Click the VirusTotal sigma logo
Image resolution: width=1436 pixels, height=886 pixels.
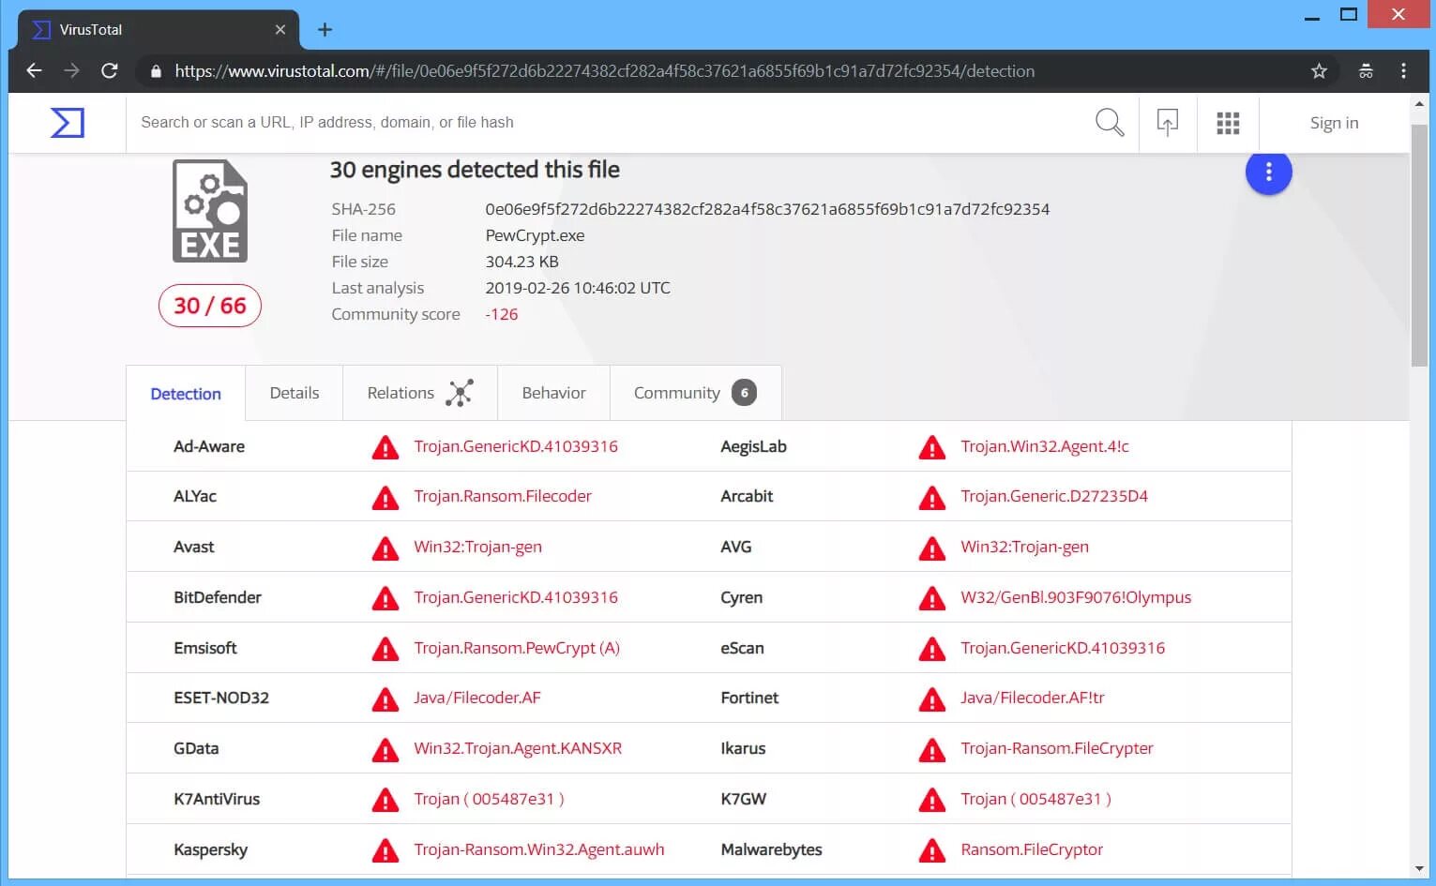(x=68, y=123)
